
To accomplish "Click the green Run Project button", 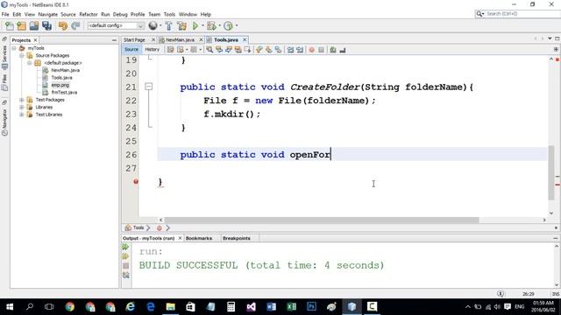I will (195, 25).
